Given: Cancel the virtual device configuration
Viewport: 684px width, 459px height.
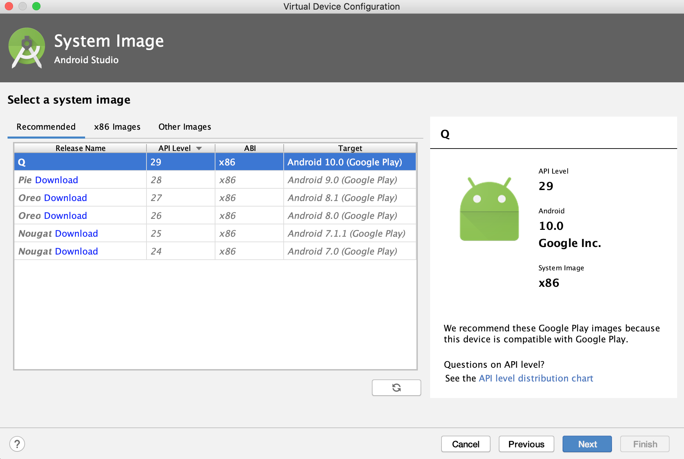Looking at the screenshot, I should point(465,444).
